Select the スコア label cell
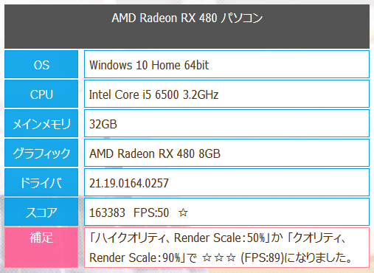Screen dimensions: 374x273 point(41,212)
